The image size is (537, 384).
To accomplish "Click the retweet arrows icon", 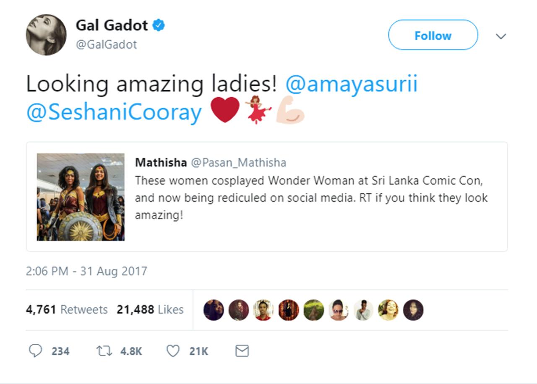I will pyautogui.click(x=104, y=350).
